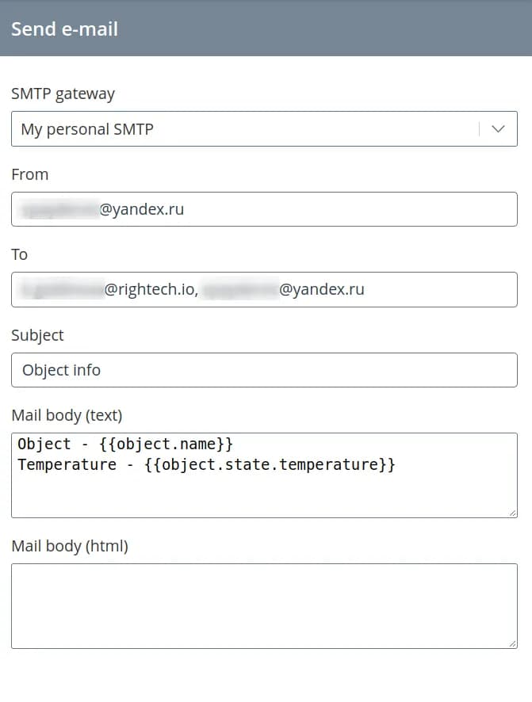Click the "Mail body (text)" label
The height and width of the screenshot is (702, 532).
point(67,415)
